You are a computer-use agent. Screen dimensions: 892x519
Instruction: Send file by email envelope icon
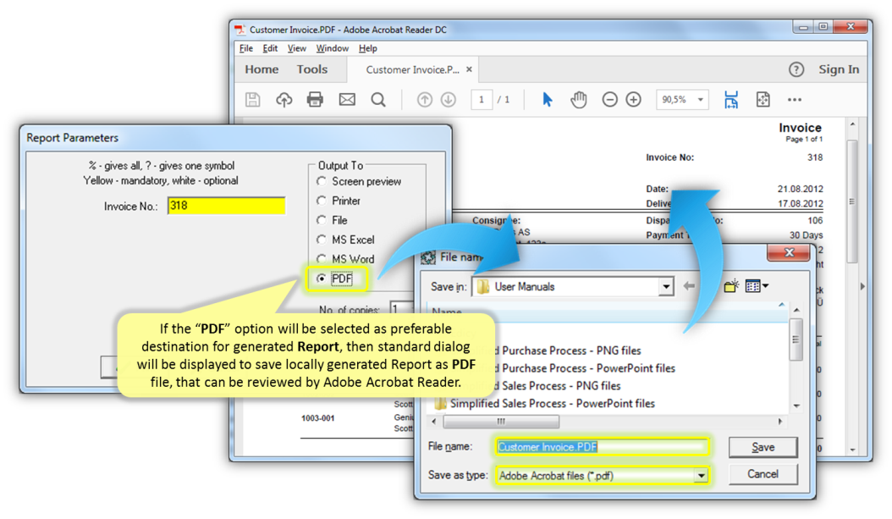point(347,100)
